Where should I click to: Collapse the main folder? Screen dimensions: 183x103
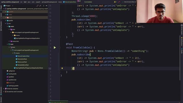click(7, 26)
